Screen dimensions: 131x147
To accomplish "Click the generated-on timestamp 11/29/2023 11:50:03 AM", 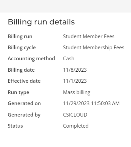I will point(91,103).
